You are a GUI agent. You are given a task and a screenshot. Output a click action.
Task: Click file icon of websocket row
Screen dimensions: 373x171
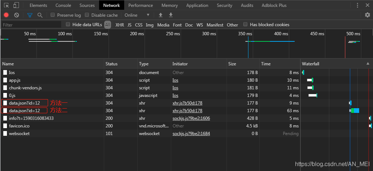pos(5,134)
